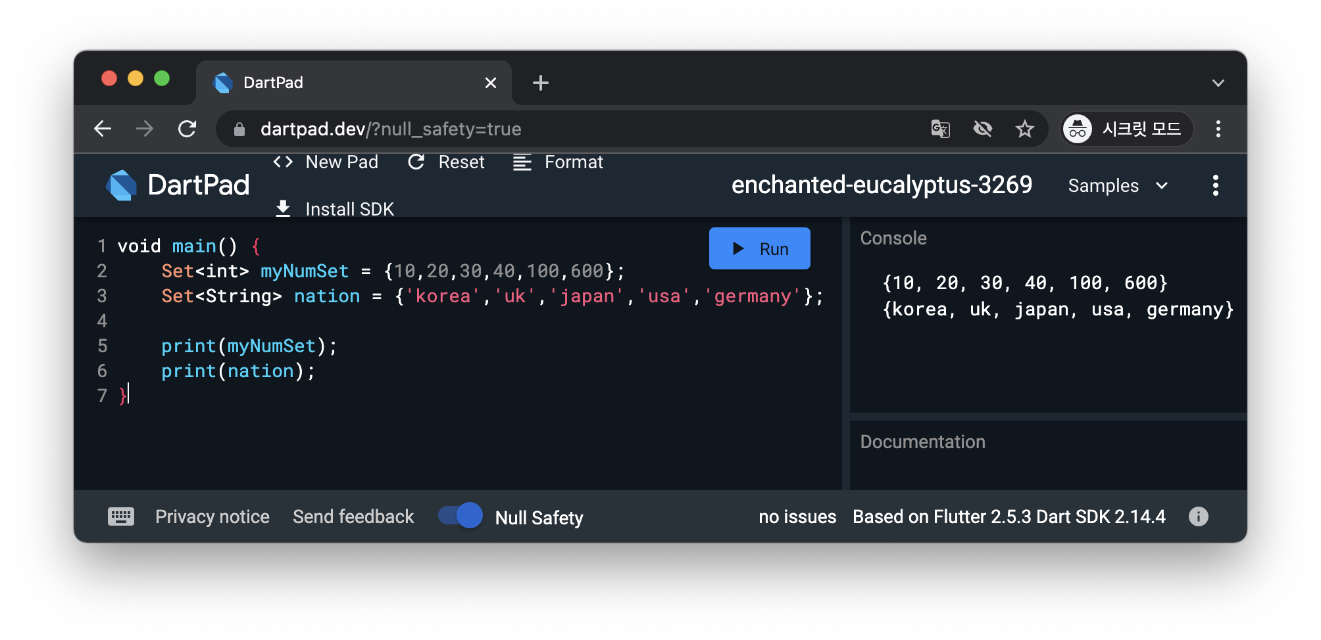
Task: Click the 'no issues' status text
Action: click(x=797, y=517)
